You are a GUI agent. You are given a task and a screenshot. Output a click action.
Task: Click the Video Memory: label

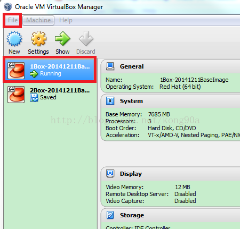click(x=125, y=187)
